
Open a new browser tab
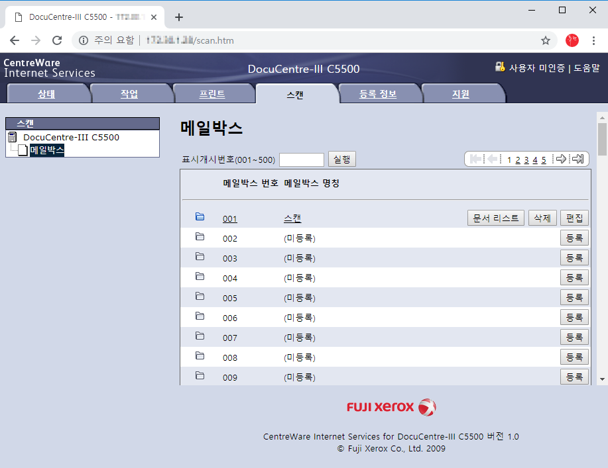[179, 17]
